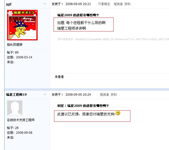Click username jgjf in post header
The width and height of the screenshot is (169, 150).
click(x=9, y=4)
